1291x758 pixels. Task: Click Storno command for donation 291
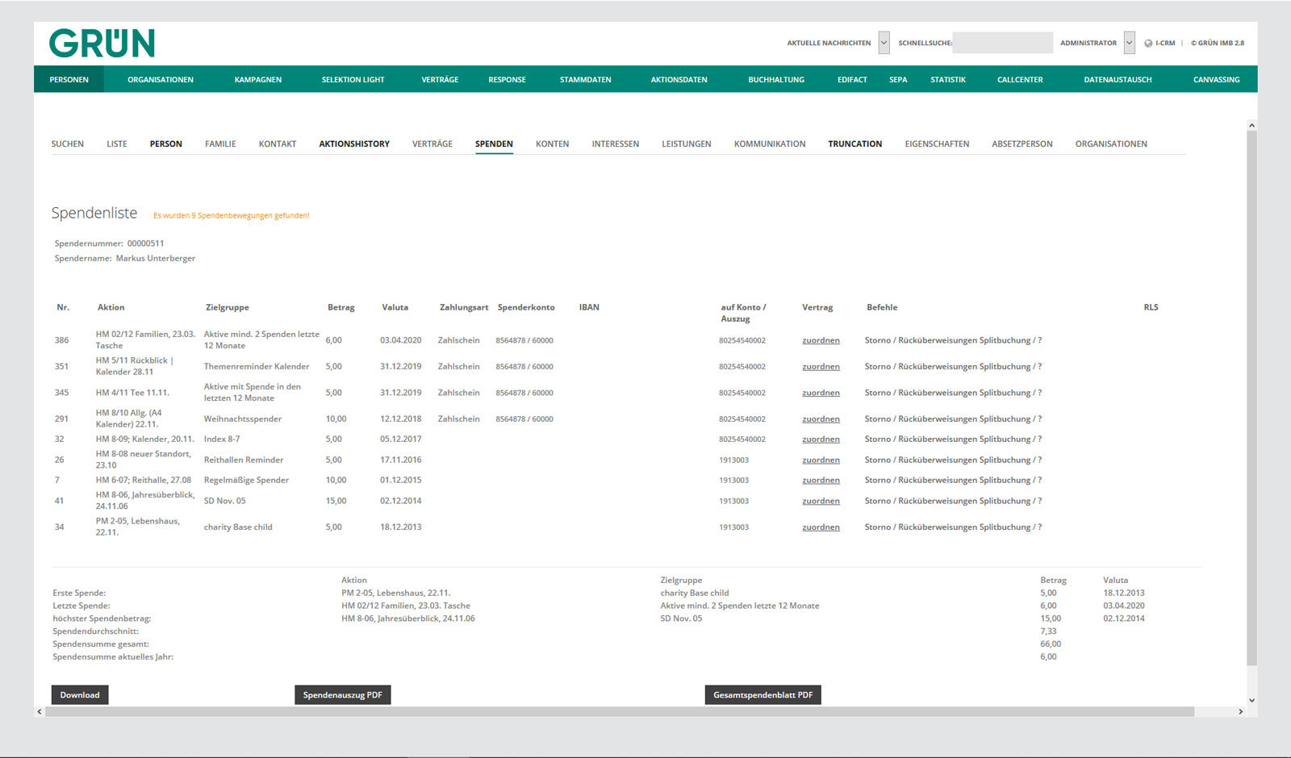878,419
